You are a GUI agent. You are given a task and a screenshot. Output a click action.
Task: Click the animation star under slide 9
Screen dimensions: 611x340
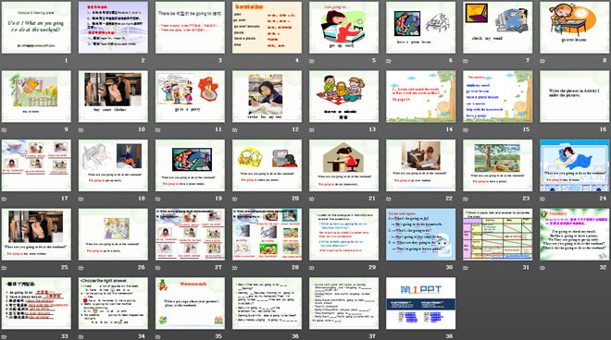4,130
